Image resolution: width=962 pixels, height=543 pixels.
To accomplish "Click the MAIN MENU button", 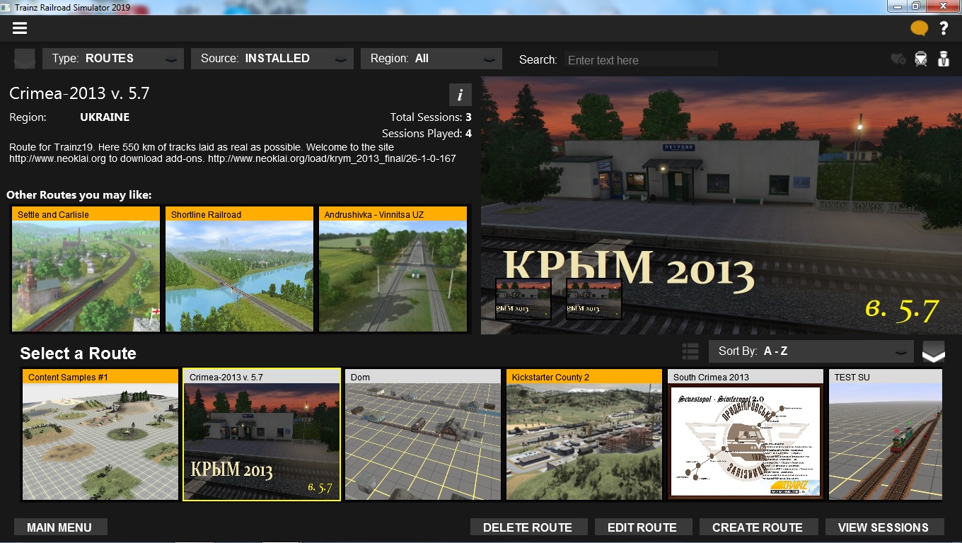I will (60, 527).
